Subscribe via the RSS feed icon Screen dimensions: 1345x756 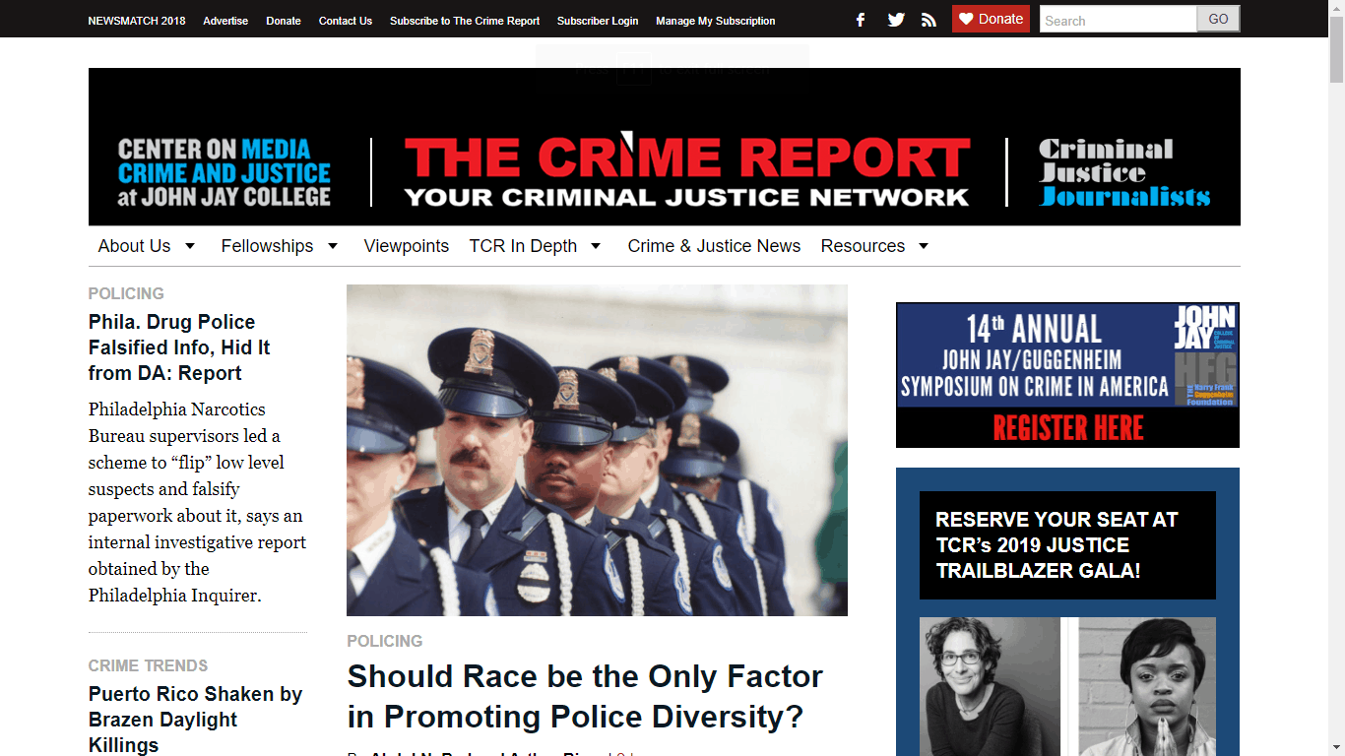click(x=929, y=19)
